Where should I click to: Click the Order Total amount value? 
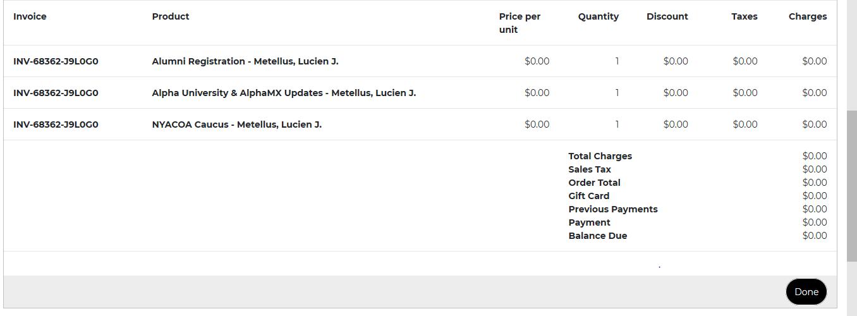pyautogui.click(x=814, y=183)
